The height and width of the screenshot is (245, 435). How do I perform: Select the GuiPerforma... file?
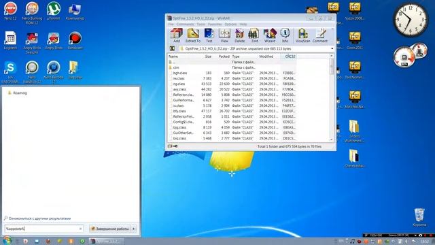232,100
